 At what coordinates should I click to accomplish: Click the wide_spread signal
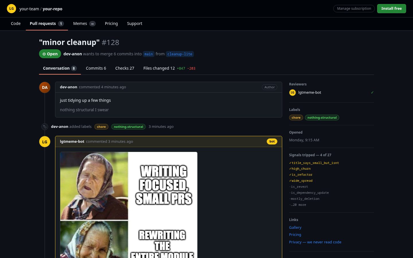[301, 181]
